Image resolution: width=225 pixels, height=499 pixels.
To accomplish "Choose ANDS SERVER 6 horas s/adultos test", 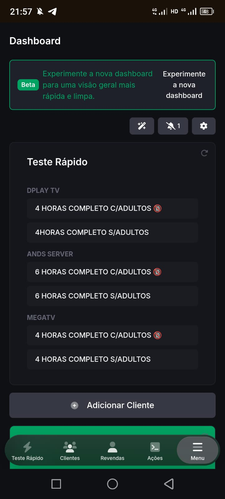I will tap(112, 296).
